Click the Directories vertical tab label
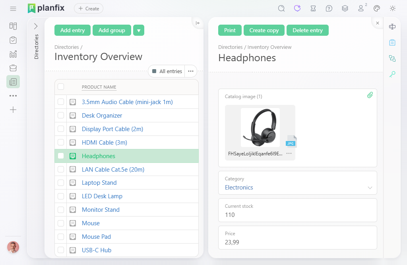 click(36, 47)
